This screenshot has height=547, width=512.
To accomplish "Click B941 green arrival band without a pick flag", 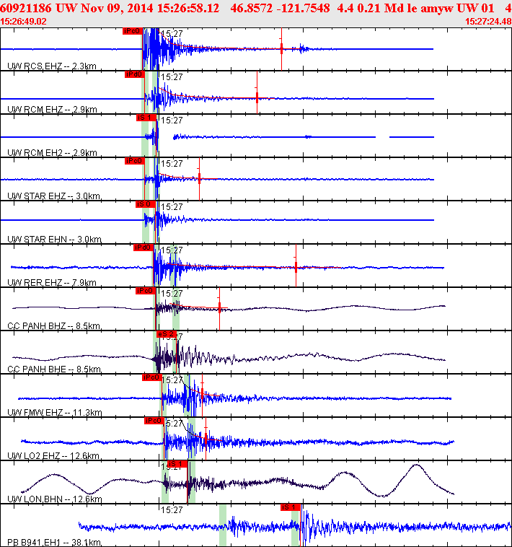I will 223,525.
